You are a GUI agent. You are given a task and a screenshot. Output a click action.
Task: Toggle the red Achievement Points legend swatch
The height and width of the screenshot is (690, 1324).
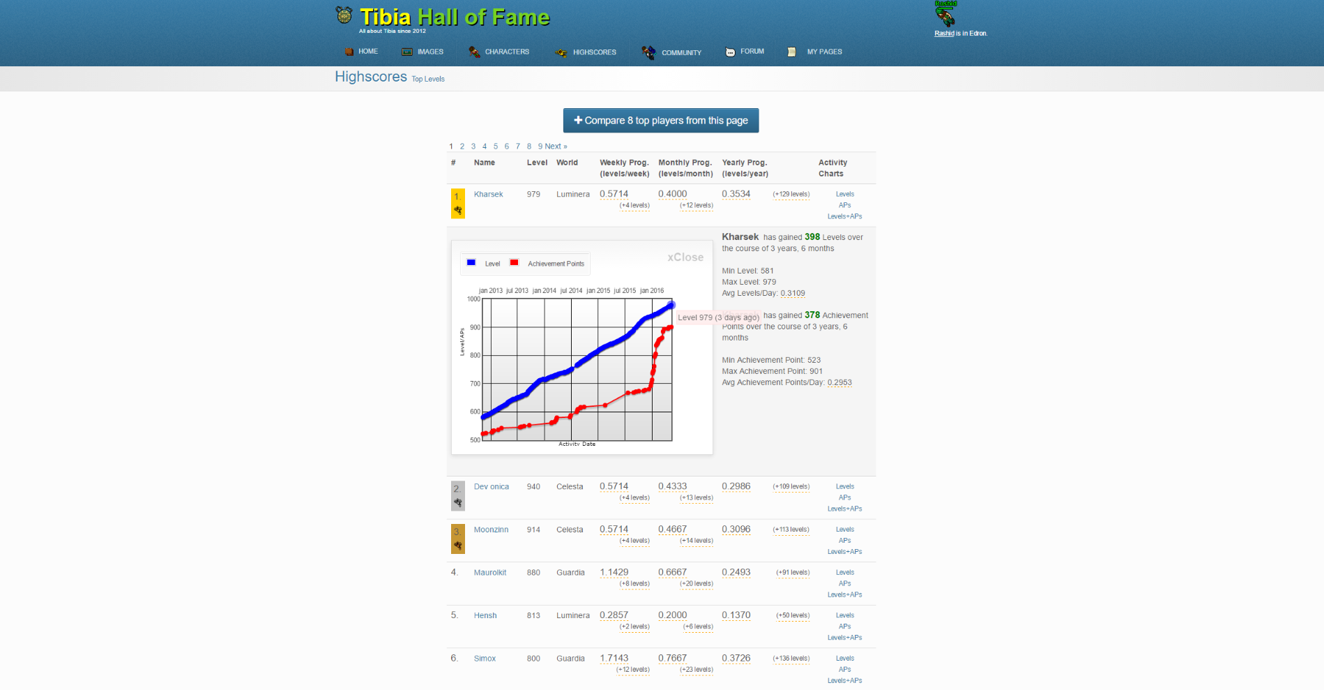[x=514, y=263]
